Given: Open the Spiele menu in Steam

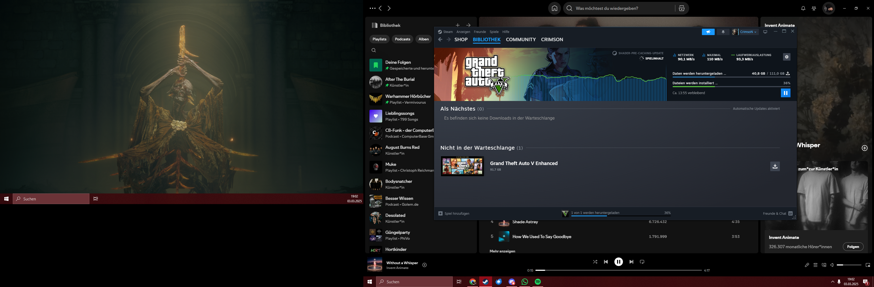Looking at the screenshot, I should click(x=494, y=32).
